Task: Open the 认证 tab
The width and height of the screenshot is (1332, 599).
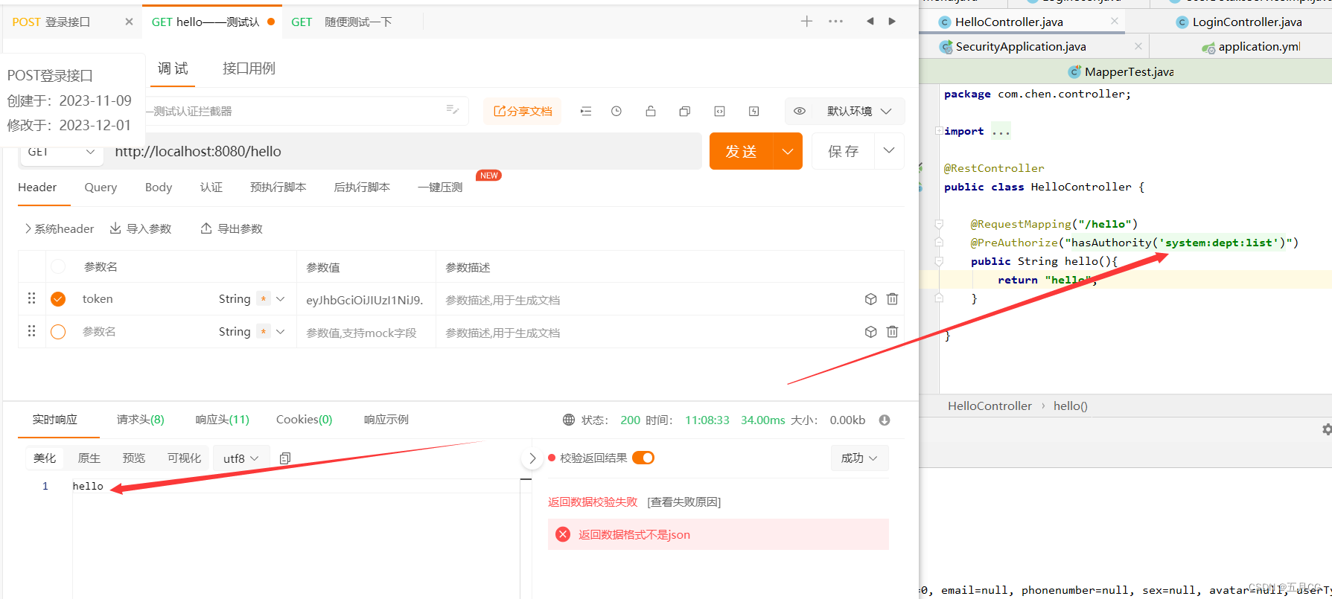Action: (211, 188)
